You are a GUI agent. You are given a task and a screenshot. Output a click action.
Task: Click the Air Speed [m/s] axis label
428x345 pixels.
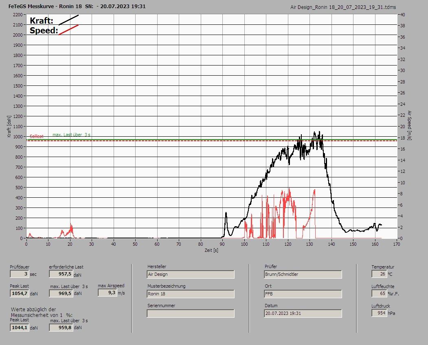point(409,125)
